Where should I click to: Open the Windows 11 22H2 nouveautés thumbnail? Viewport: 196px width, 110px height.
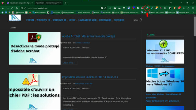tap(165, 52)
